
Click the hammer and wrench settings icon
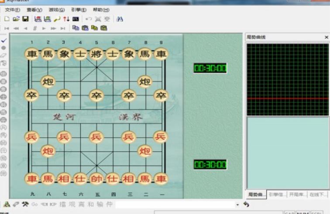click(x=25, y=204)
